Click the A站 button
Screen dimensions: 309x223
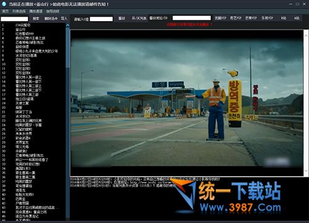pos(297,18)
